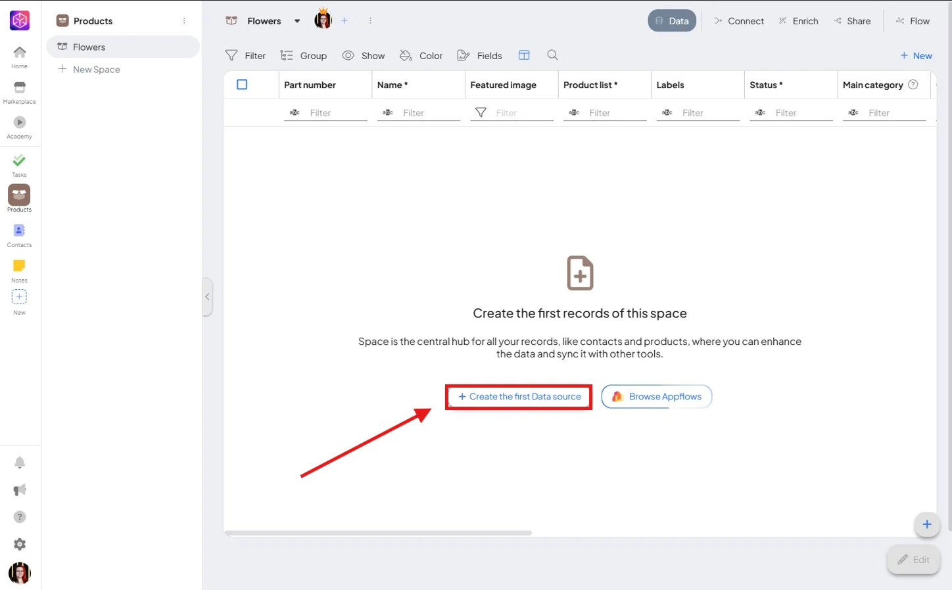This screenshot has height=590, width=952.
Task: Open Tasks checkmark icon in sidebar
Action: coord(19,160)
